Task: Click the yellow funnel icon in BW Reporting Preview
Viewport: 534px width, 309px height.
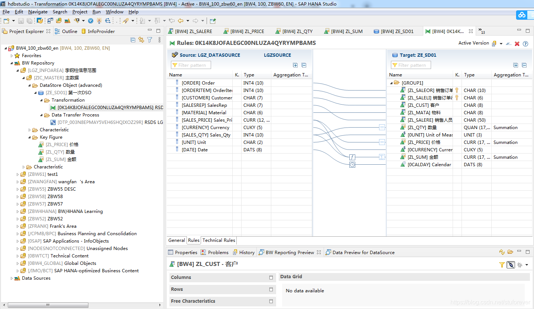Action: (x=502, y=264)
